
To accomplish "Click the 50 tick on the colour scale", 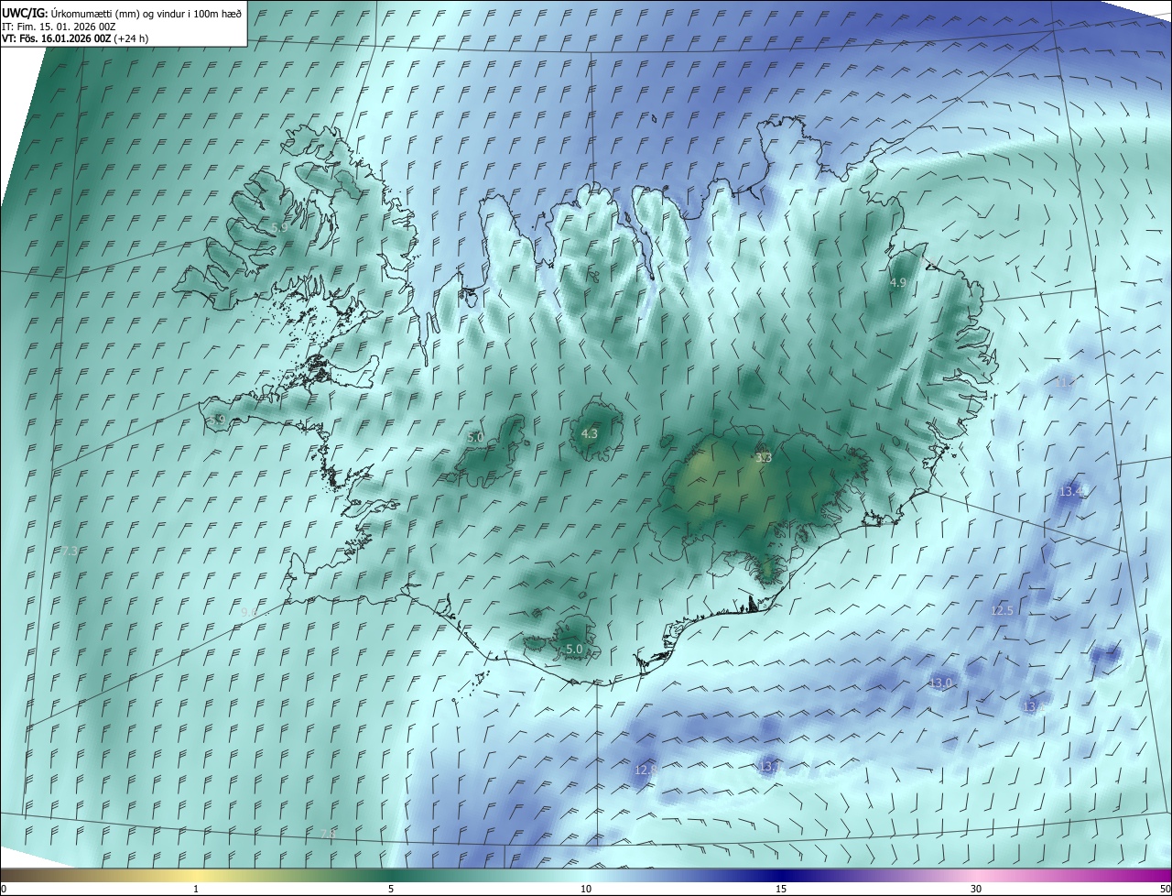I will (1165, 889).
